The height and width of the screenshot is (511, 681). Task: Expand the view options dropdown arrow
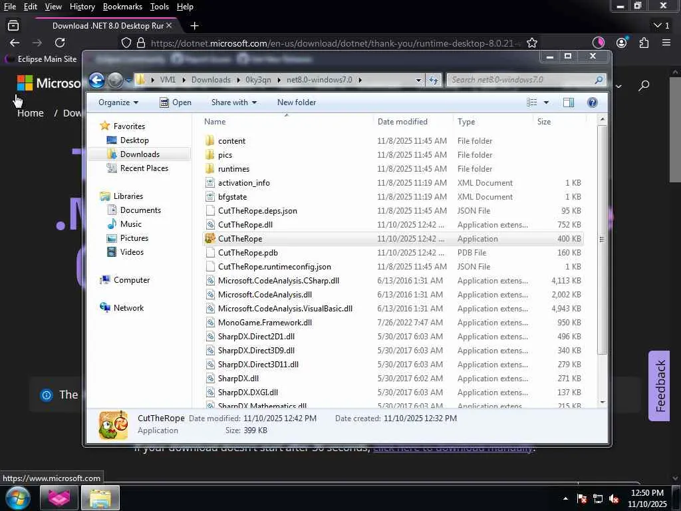tap(547, 102)
